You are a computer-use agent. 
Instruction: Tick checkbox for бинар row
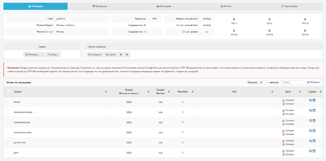(8, 102)
